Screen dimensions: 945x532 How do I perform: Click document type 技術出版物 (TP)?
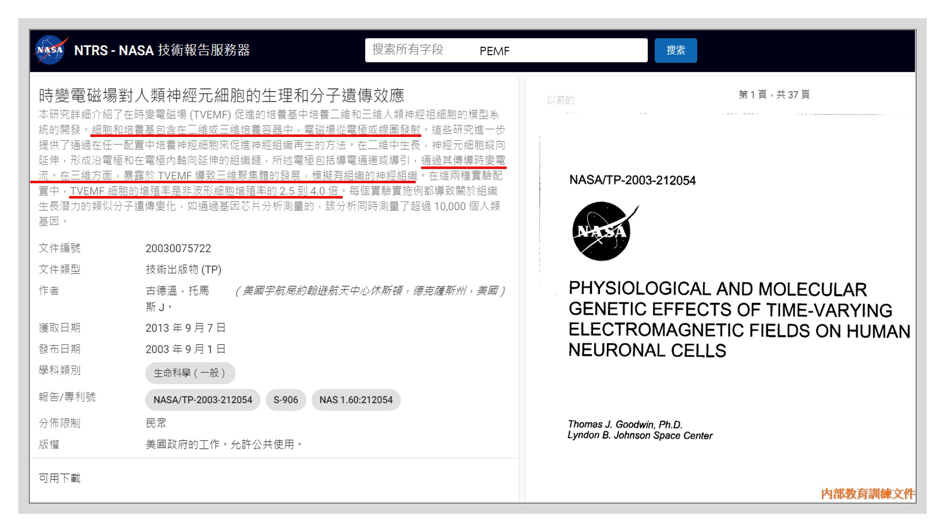(184, 269)
